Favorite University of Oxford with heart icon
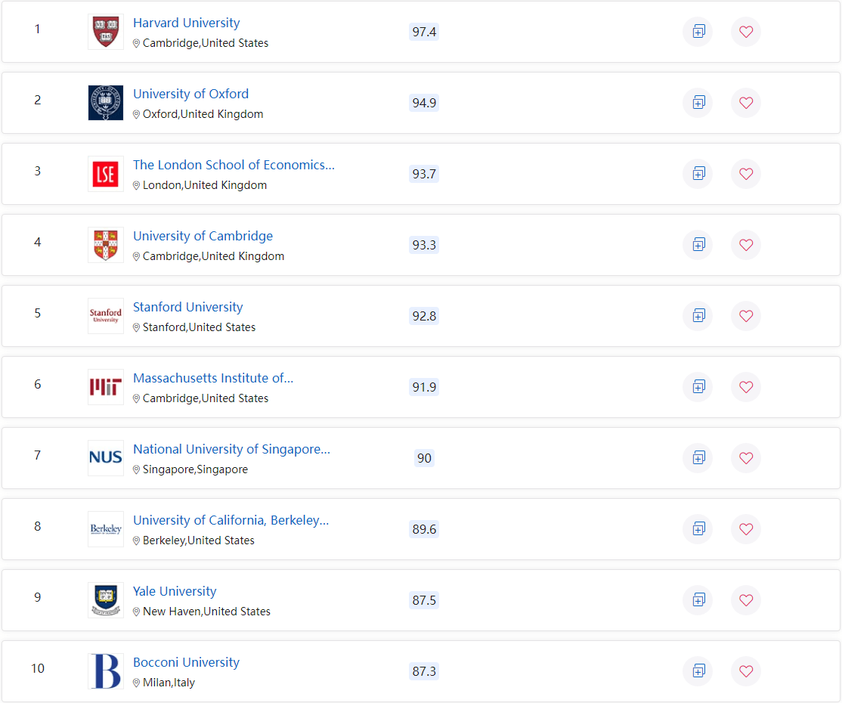 pos(746,103)
